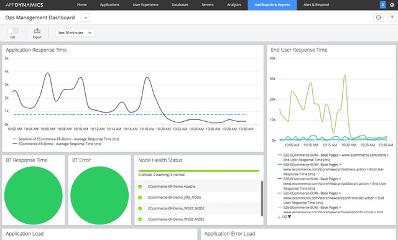
Task: Click ECommerce-ER-Demo_WEB1_NODE health status icon
Action: pos(140,208)
